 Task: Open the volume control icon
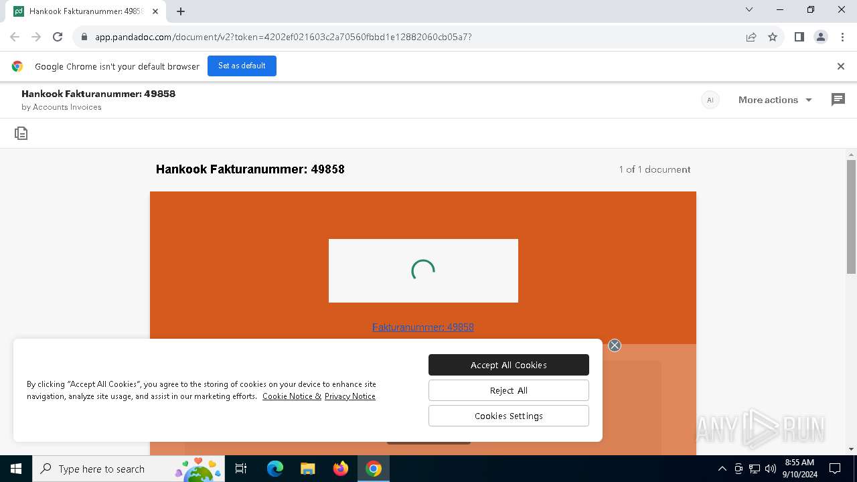[x=771, y=469]
